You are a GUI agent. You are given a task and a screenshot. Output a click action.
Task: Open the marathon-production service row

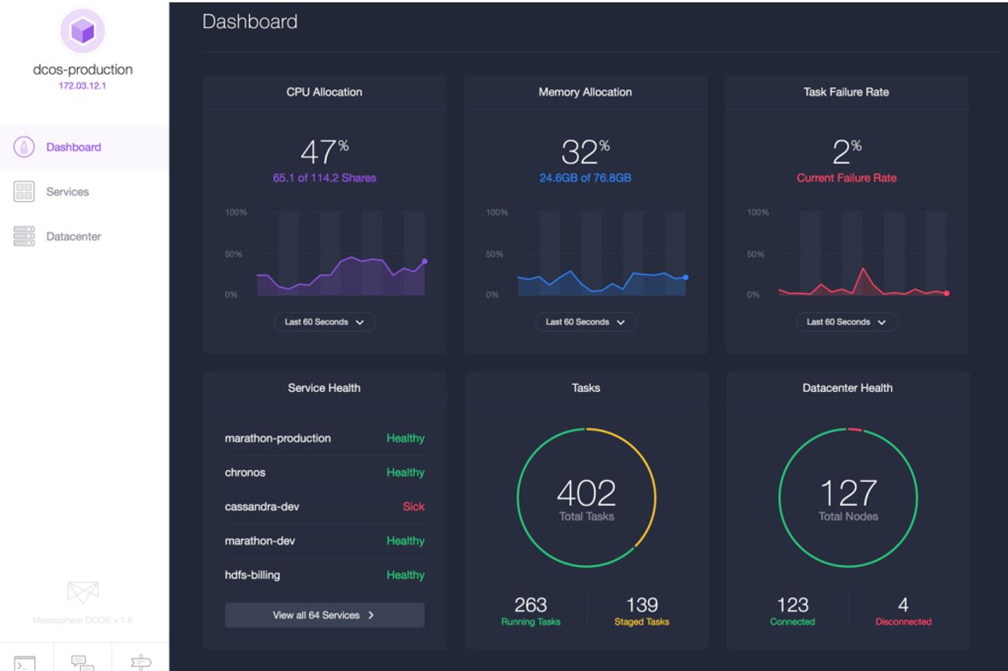point(324,438)
